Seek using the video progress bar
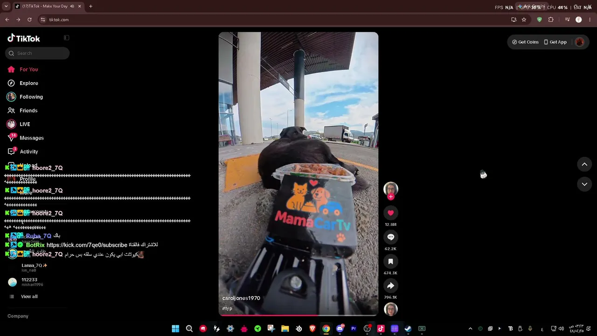This screenshot has height=336, width=597. (298, 315)
